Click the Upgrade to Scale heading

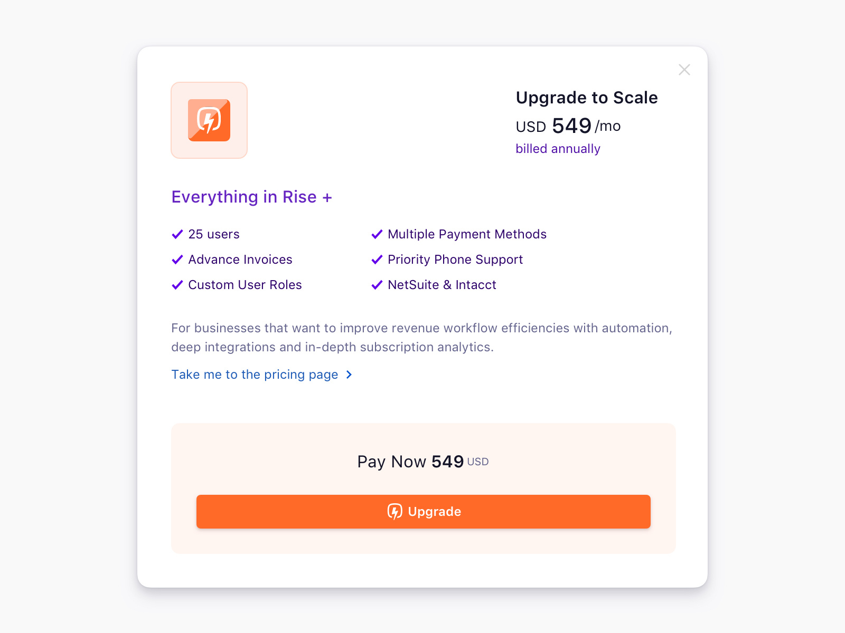[587, 97]
